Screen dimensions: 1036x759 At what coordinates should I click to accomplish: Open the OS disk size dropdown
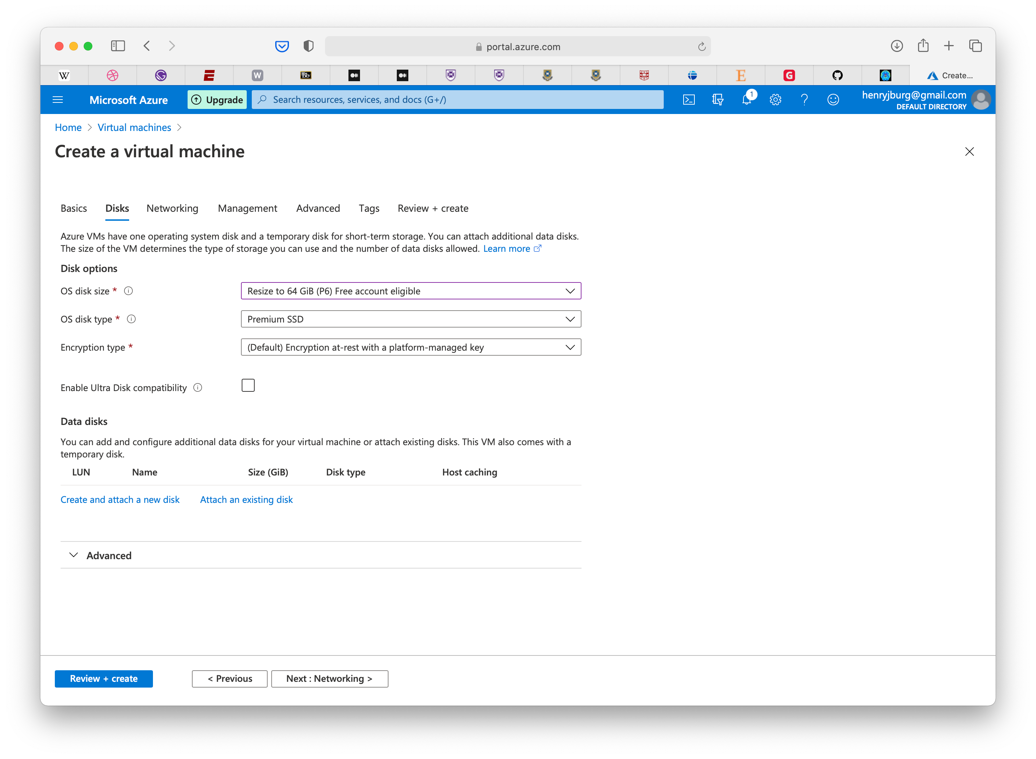[411, 291]
